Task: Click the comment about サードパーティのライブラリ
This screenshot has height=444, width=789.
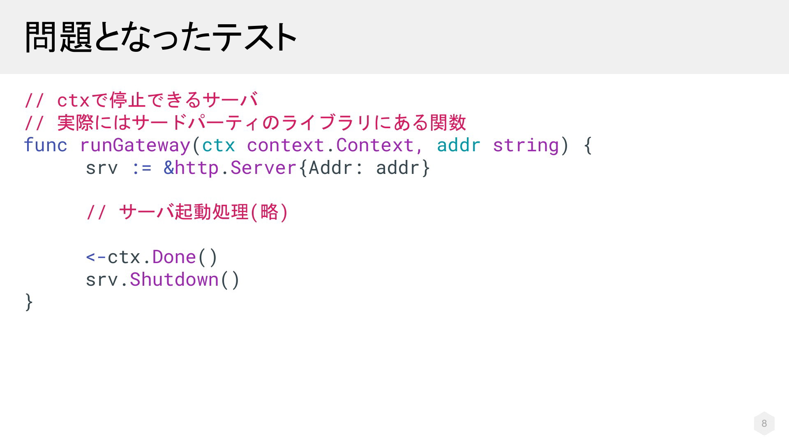Action: 245,123
